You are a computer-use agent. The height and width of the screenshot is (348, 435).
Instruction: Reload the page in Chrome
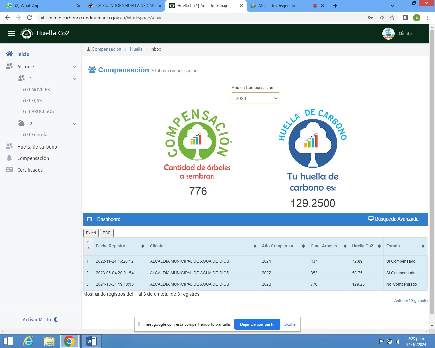tap(29, 18)
